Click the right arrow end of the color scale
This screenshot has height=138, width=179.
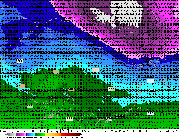click(x=82, y=134)
